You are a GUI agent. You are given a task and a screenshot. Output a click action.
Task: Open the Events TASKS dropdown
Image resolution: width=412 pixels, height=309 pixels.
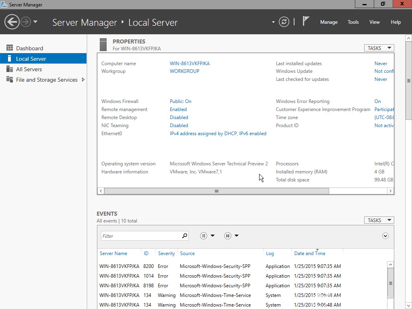point(379,220)
